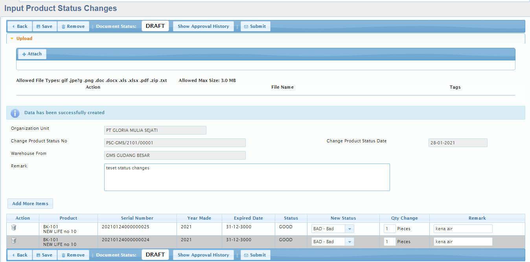Image resolution: width=530 pixels, height=262 pixels.
Task: Click the Qty Change column header
Action: coord(405,218)
